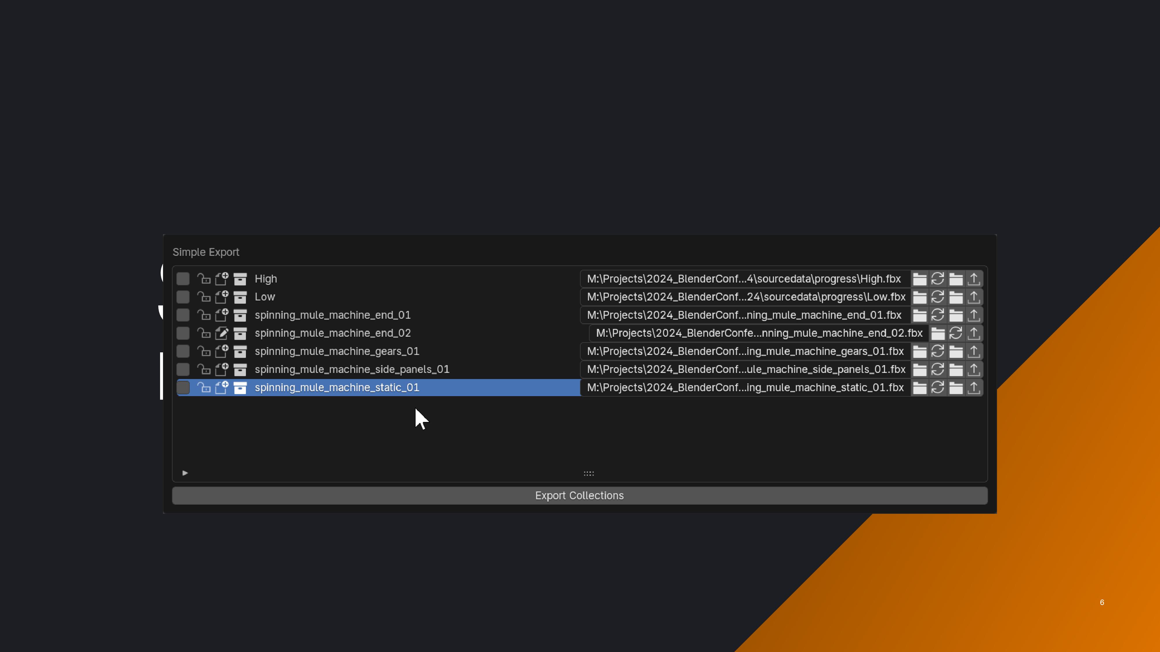1160x652 pixels.
Task: Click file-plus icon for spinning_mule_machine_gears_01
Action: tap(222, 351)
